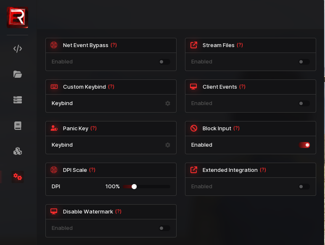Open the DPI Scale help (?) link

point(92,170)
